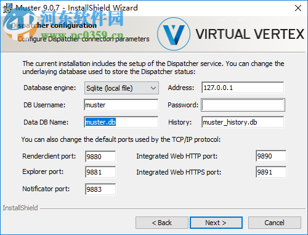308x235 pixels.
Task: Select the Data DB Name field
Action: pyautogui.click(x=121, y=122)
